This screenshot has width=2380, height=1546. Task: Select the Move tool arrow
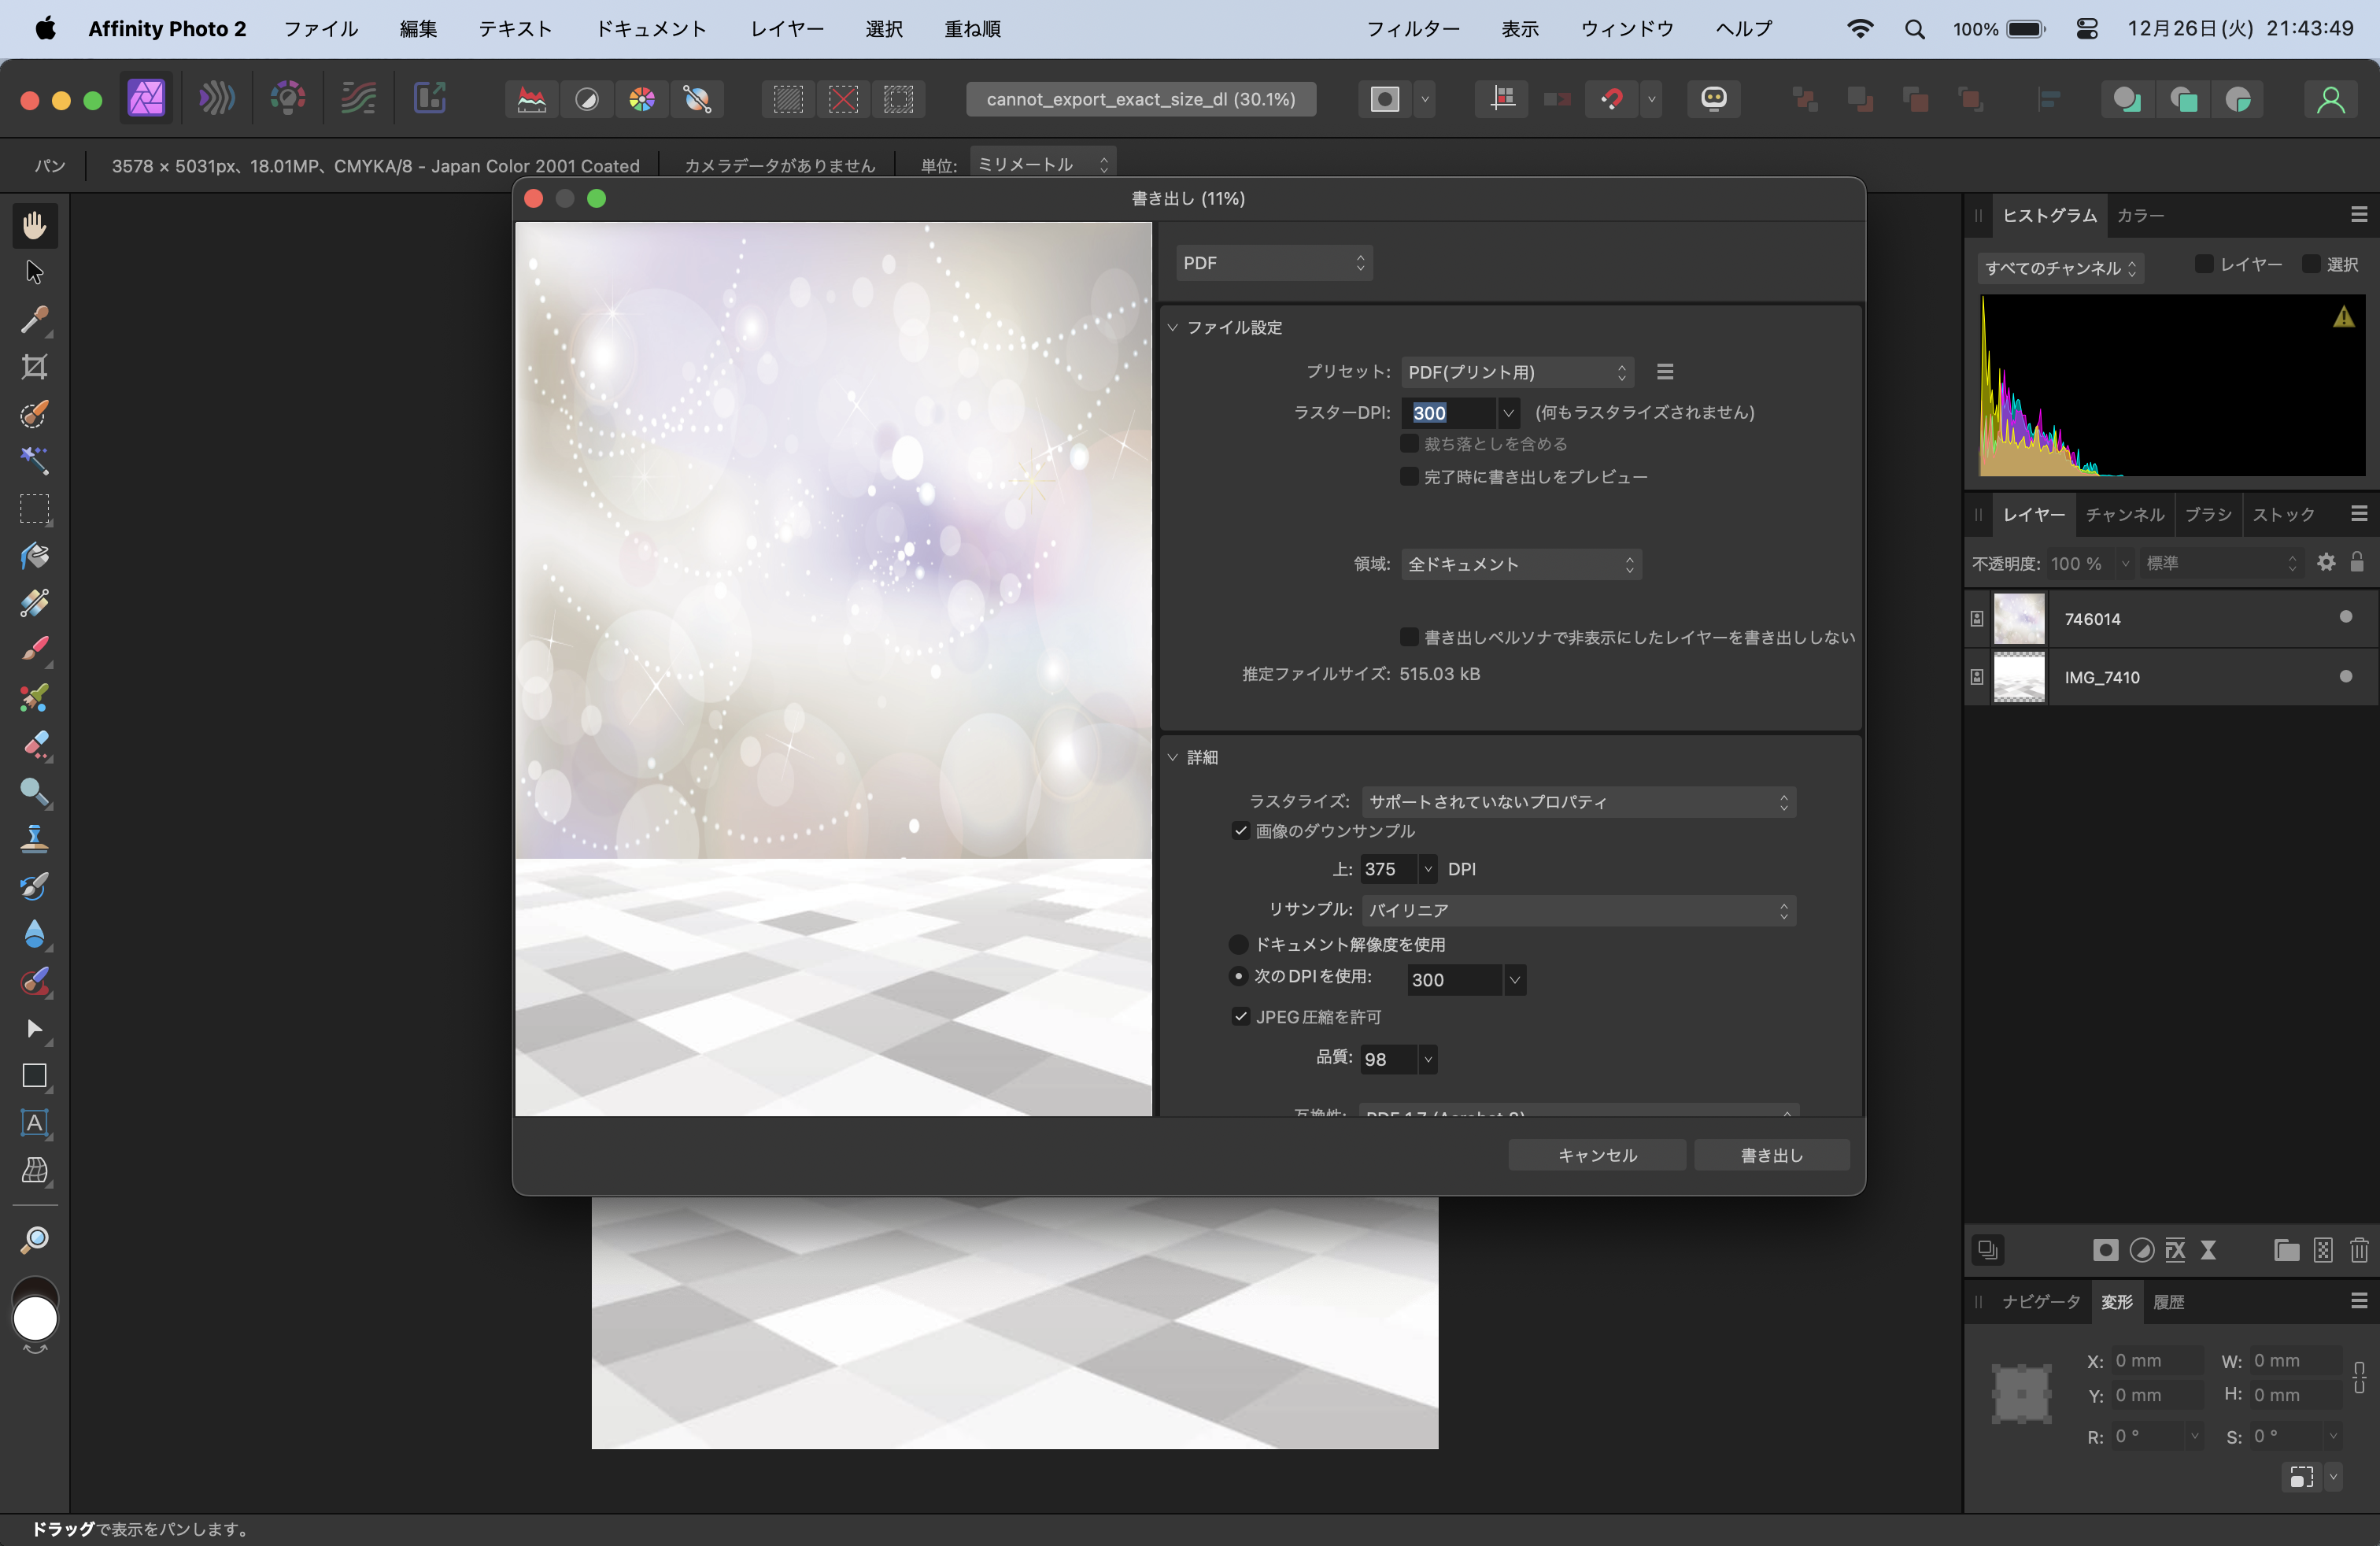click(x=35, y=272)
